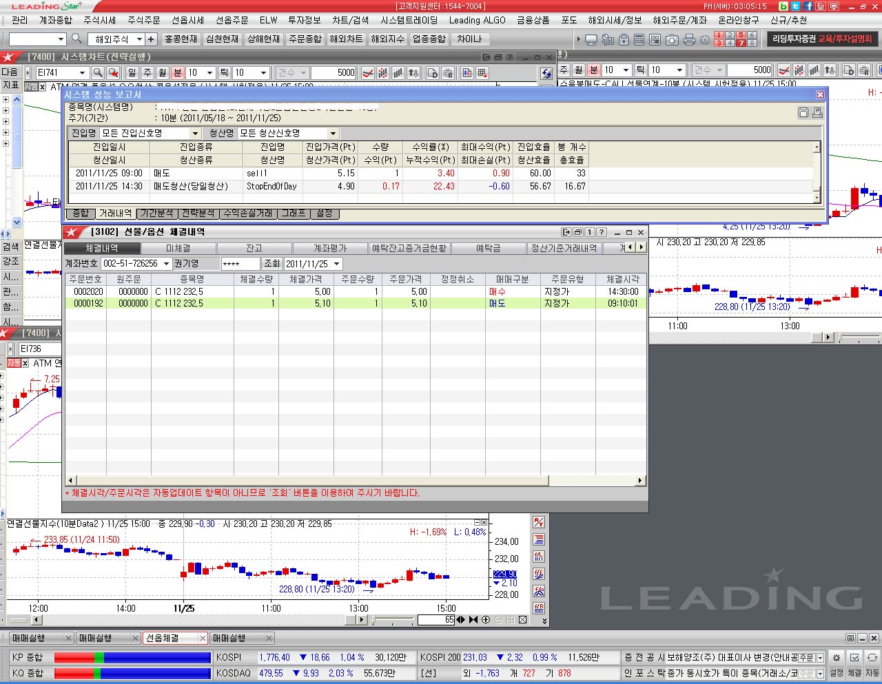Open the 계좌번호 account number dropdown
The width and height of the screenshot is (882, 684).
click(x=166, y=264)
